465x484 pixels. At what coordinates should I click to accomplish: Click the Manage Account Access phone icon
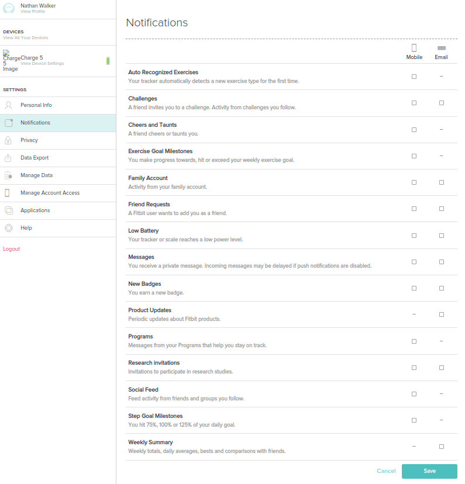(x=8, y=193)
